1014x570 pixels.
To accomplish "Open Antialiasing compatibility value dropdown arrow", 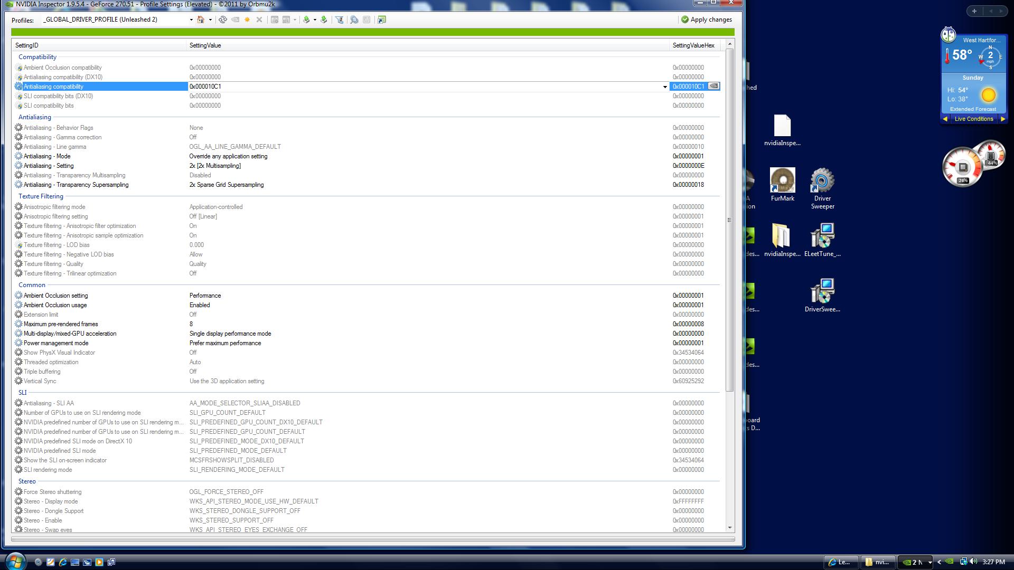I will pos(665,87).
